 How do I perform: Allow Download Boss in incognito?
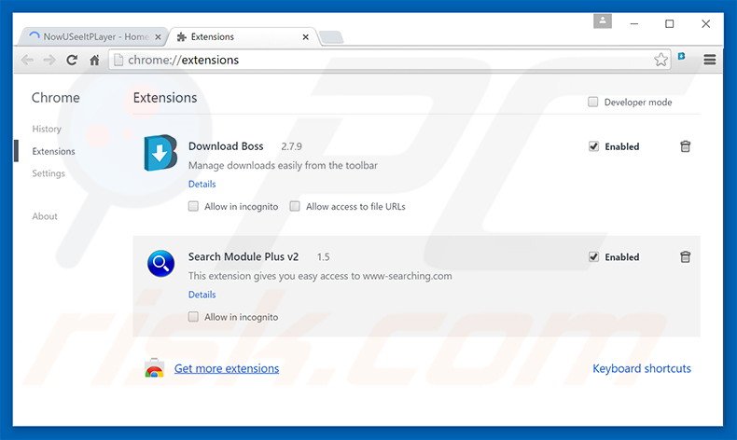193,206
